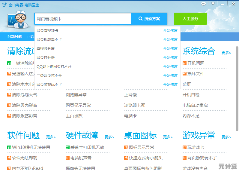
Task: Expand 更多 beside 游戏异常
Action: 226,137
